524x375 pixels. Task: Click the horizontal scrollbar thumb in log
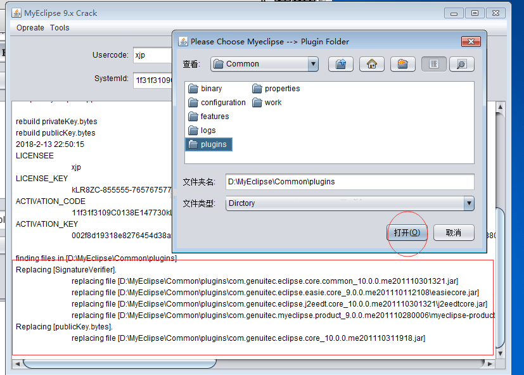click(120, 364)
